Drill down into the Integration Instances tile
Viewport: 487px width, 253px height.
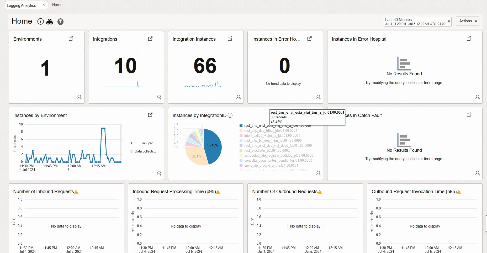coord(239,97)
